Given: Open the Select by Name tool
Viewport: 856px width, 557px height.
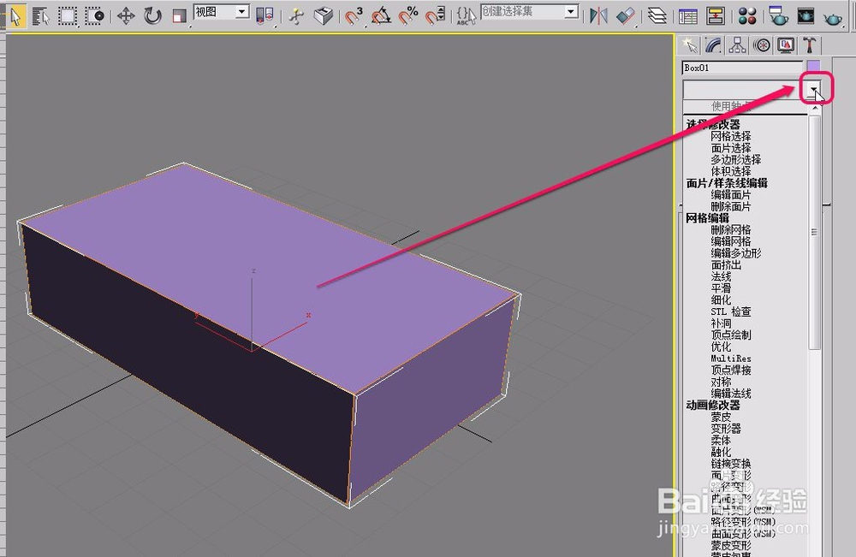Looking at the screenshot, I should click(x=41, y=15).
